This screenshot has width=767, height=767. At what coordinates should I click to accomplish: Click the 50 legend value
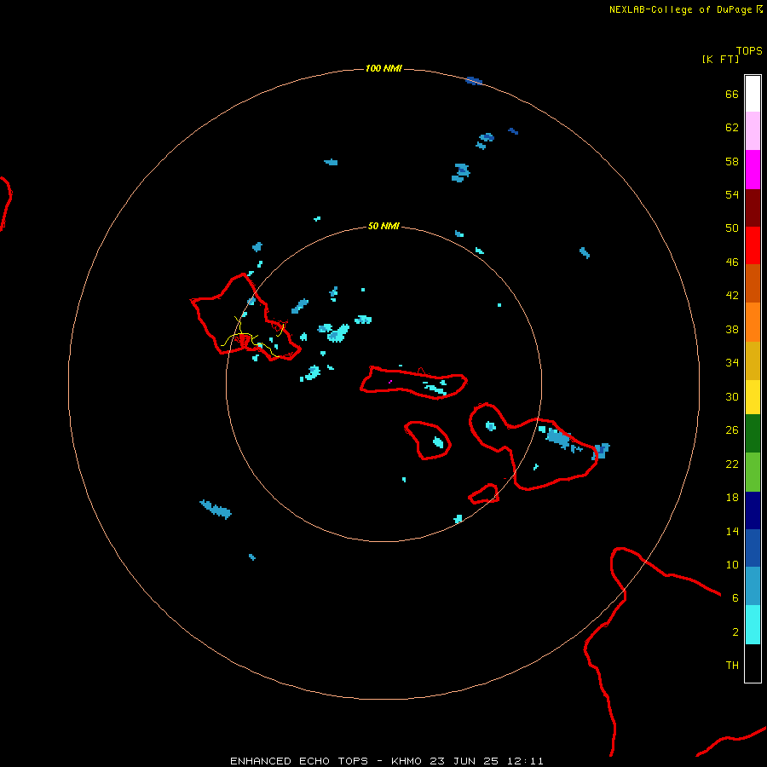pos(732,228)
